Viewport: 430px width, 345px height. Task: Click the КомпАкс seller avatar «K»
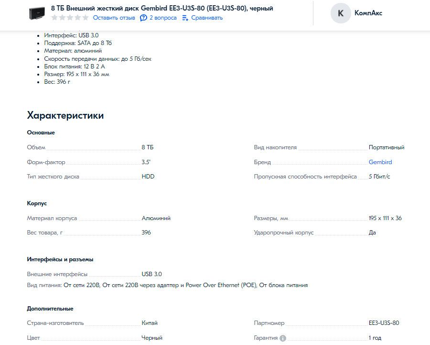341,13
